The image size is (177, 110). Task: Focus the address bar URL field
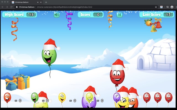tap(86, 7)
